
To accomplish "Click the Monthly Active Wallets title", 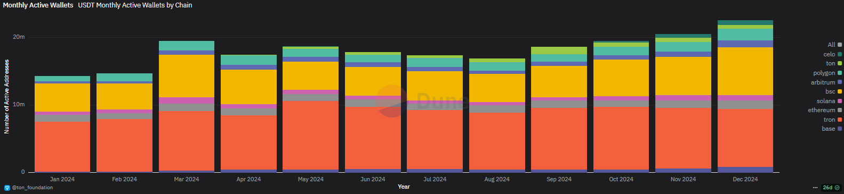I will pyautogui.click(x=38, y=5).
